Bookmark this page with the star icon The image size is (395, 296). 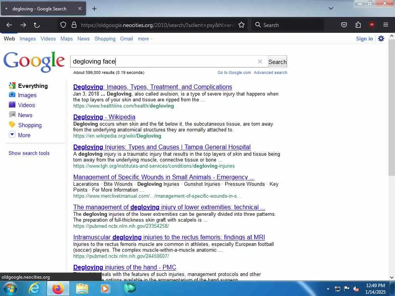click(x=241, y=25)
